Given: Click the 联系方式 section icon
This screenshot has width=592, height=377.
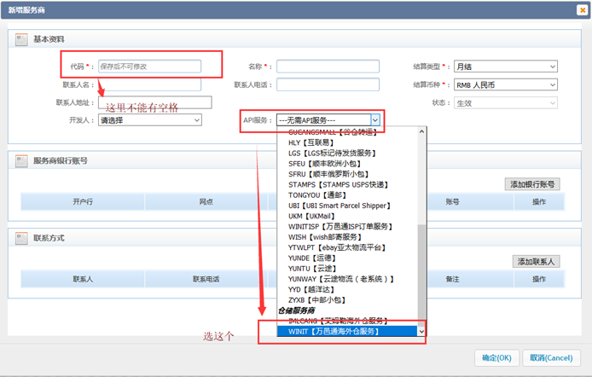Looking at the screenshot, I should click(21, 238).
